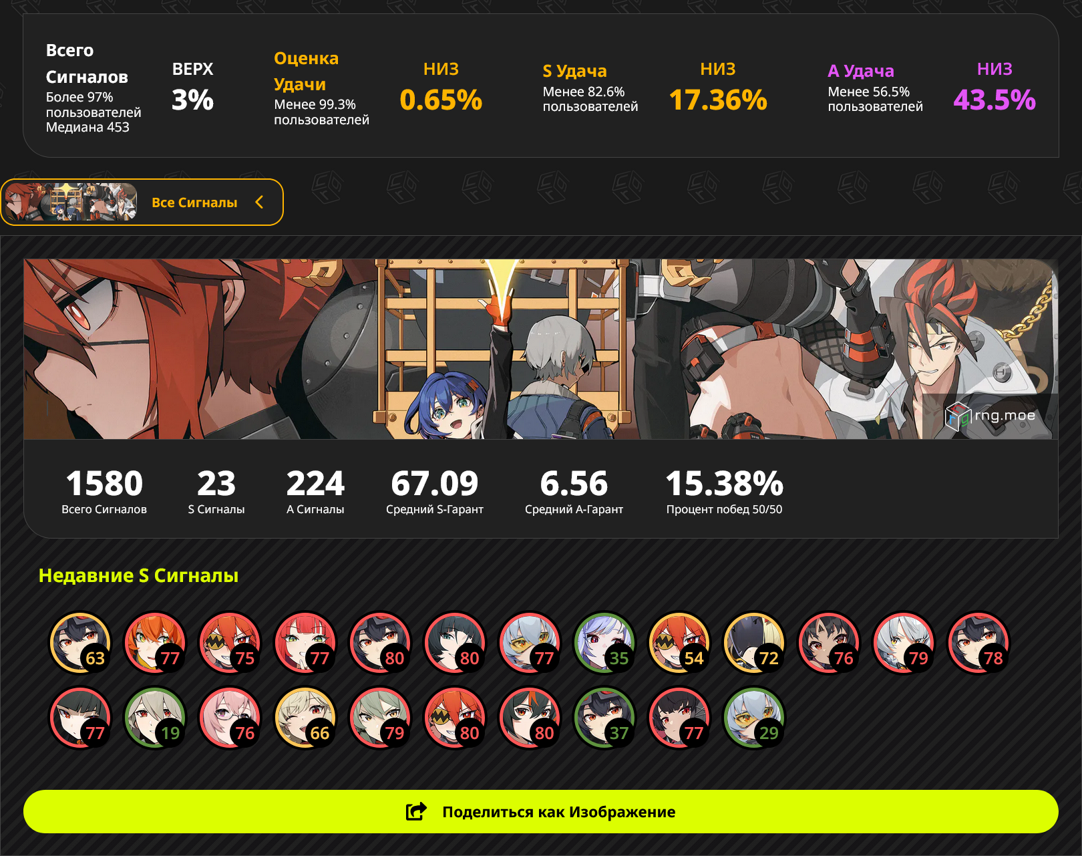
Task: Select the pink-haired avatar with pity 76
Action: 230,718
